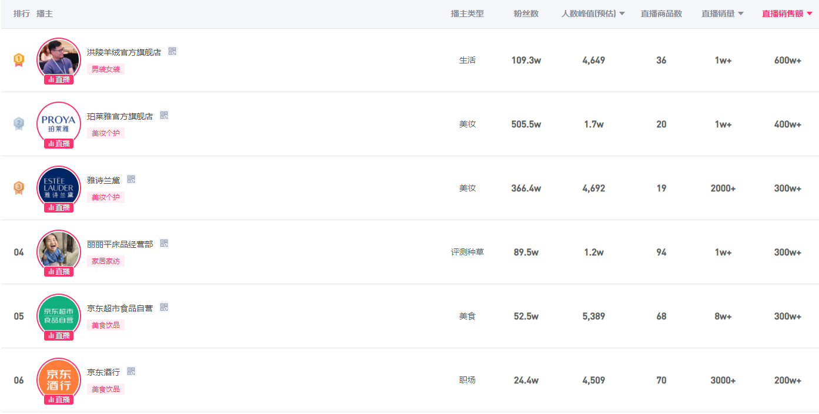The height and width of the screenshot is (414, 819).
Task: Open 洪陵羊绒官方旗舰店 avatar photo
Action: (59, 58)
